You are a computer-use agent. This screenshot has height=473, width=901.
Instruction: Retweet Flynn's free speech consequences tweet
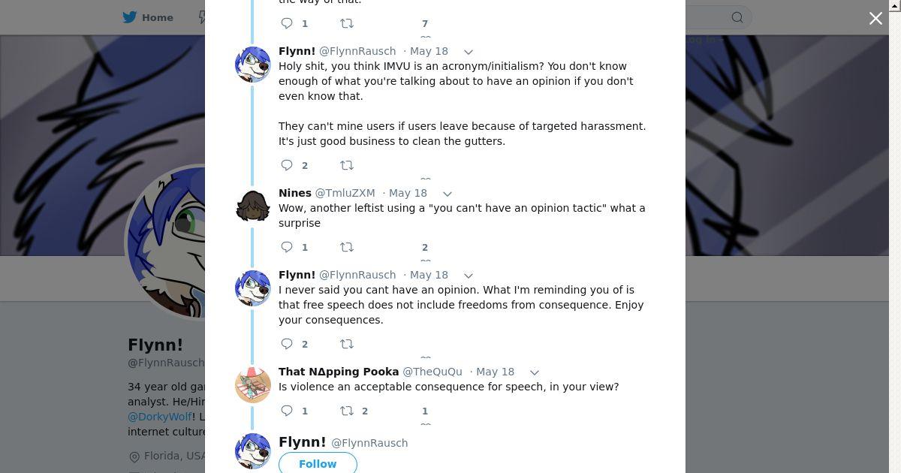point(347,344)
